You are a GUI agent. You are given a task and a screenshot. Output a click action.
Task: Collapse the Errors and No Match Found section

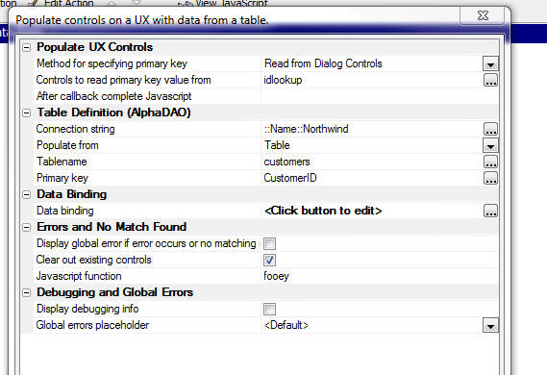(27, 227)
